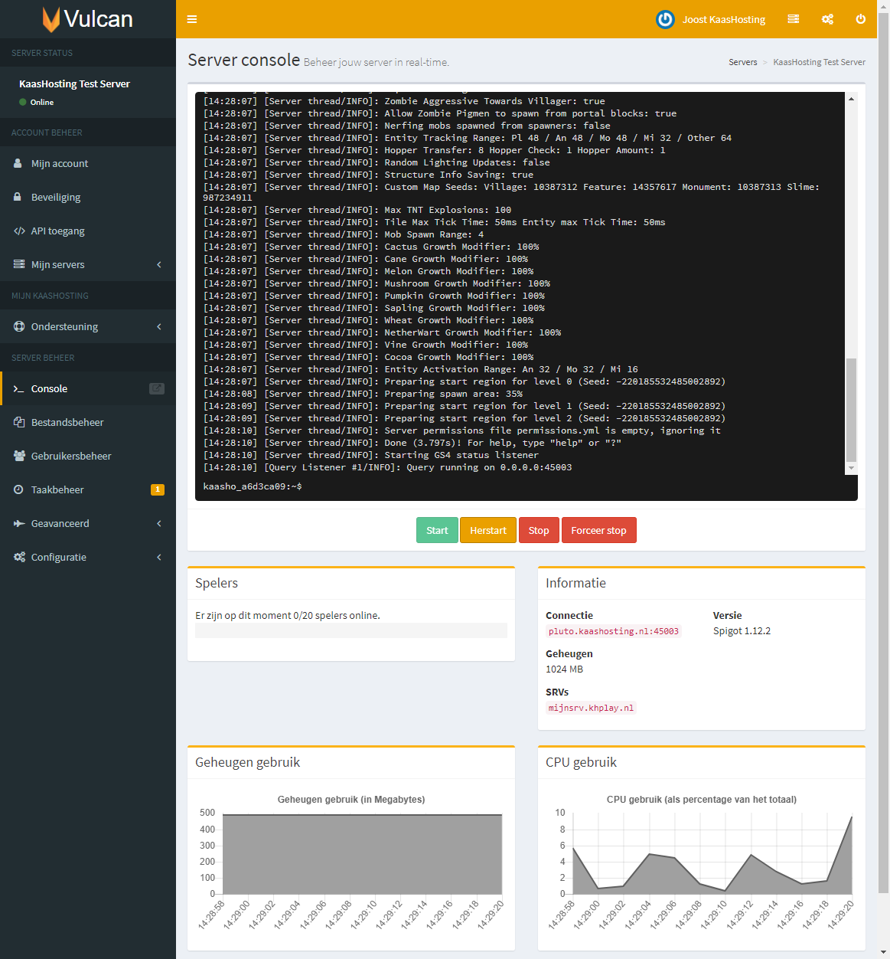Image resolution: width=890 pixels, height=959 pixels.
Task: Click the Forceer stop button
Action: coord(598,530)
